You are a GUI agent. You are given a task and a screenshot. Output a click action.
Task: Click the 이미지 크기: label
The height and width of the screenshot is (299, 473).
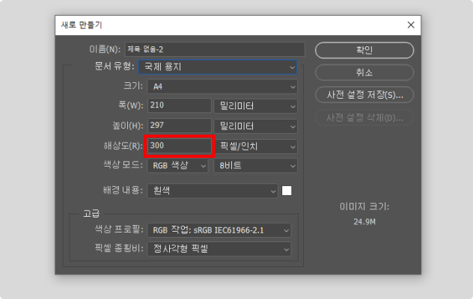[364, 207]
